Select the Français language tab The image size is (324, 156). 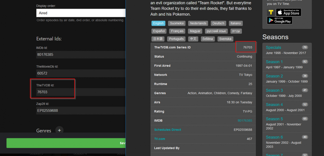[177, 31]
